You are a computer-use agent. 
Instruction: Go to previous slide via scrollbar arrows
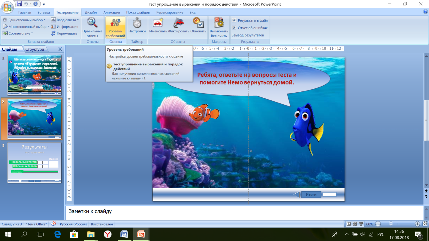[426, 191]
